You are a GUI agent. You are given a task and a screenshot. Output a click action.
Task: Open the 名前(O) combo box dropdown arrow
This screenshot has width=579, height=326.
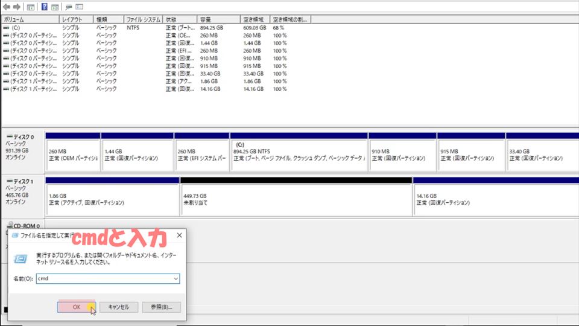coord(176,279)
